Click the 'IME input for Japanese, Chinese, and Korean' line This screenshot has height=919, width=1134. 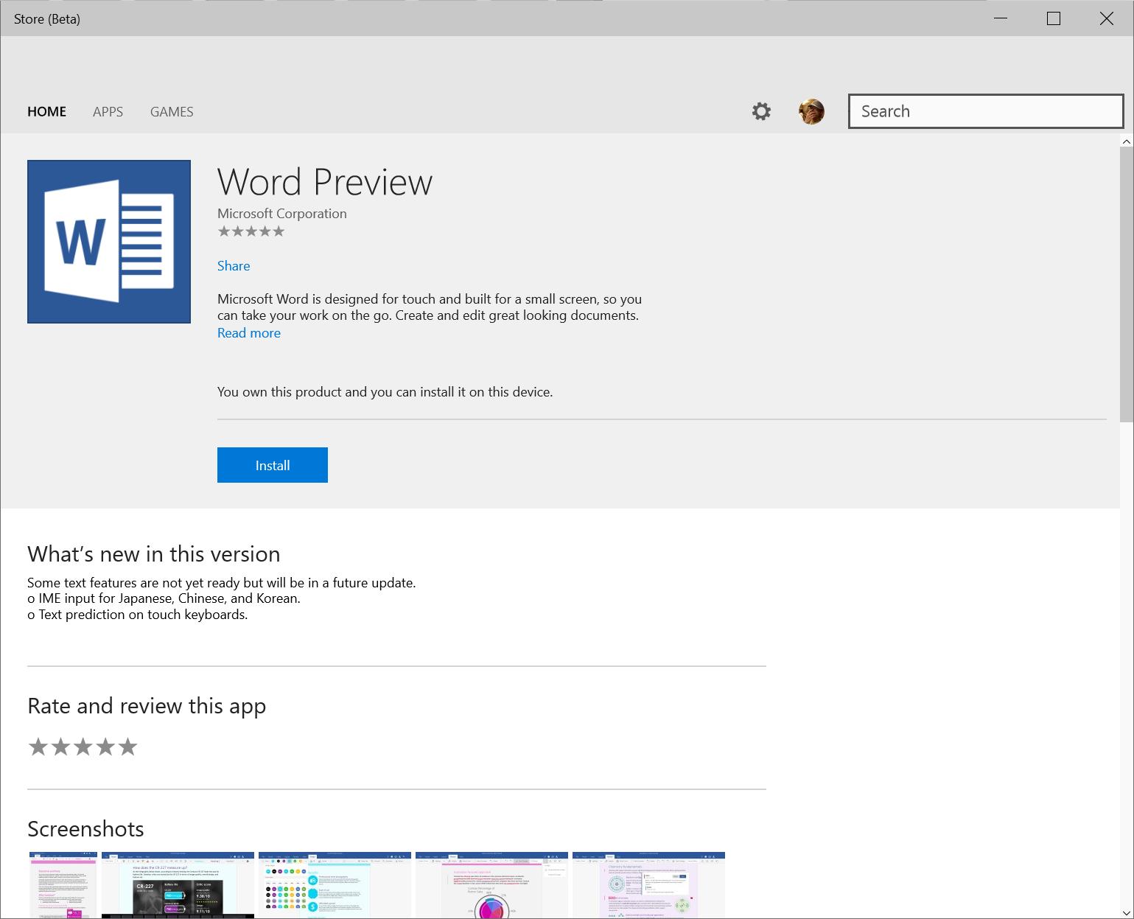click(x=164, y=598)
